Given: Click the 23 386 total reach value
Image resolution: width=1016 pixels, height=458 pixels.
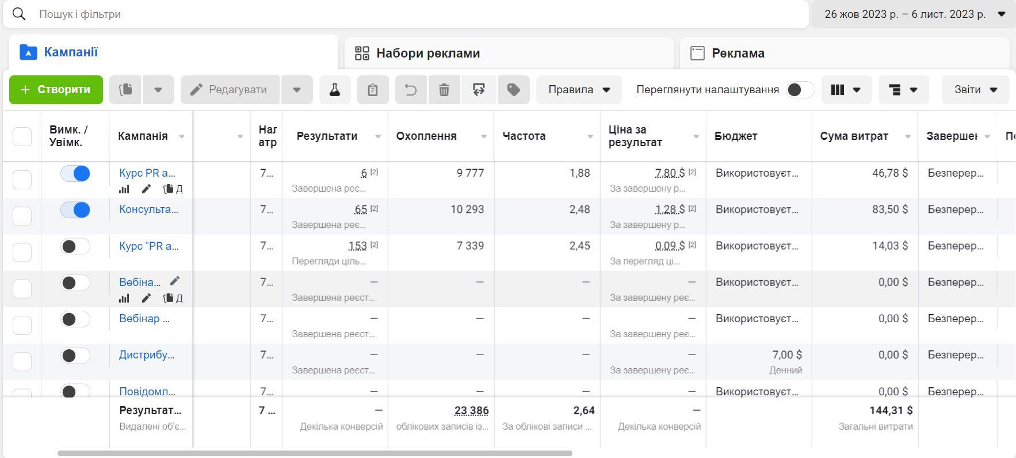Looking at the screenshot, I should click(x=471, y=411).
